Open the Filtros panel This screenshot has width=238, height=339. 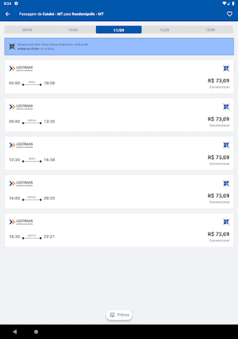(119, 315)
